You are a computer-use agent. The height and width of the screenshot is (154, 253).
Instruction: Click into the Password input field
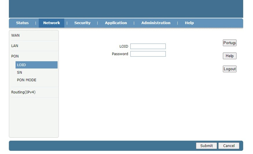point(148,54)
